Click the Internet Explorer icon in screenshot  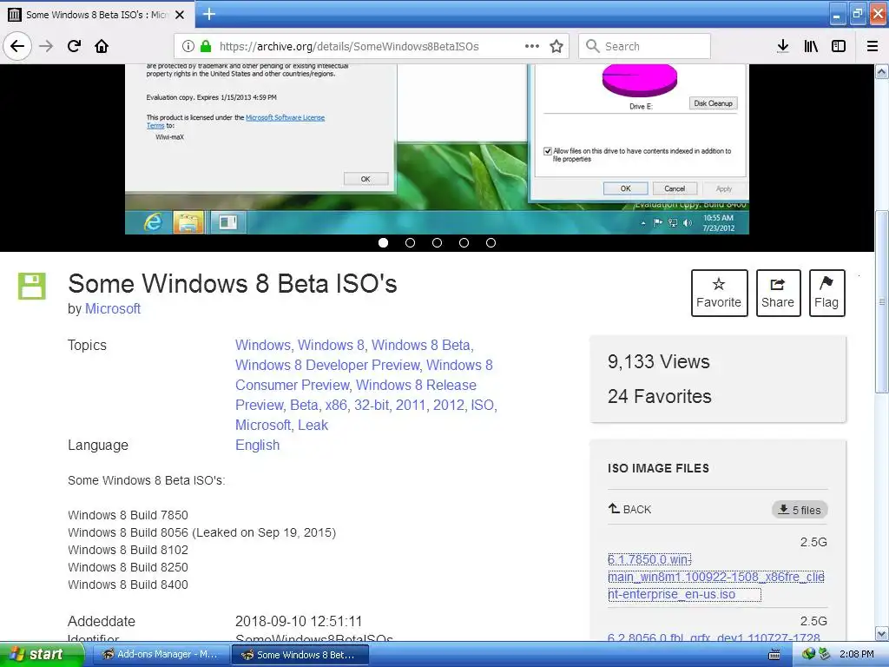[153, 221]
